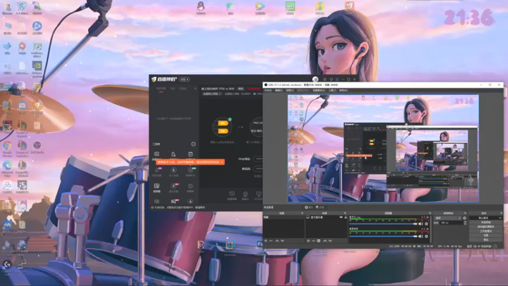This screenshot has height=286, width=508.
Task: Collapse toolbox with circle icon in streaming app
Action: tap(194, 144)
